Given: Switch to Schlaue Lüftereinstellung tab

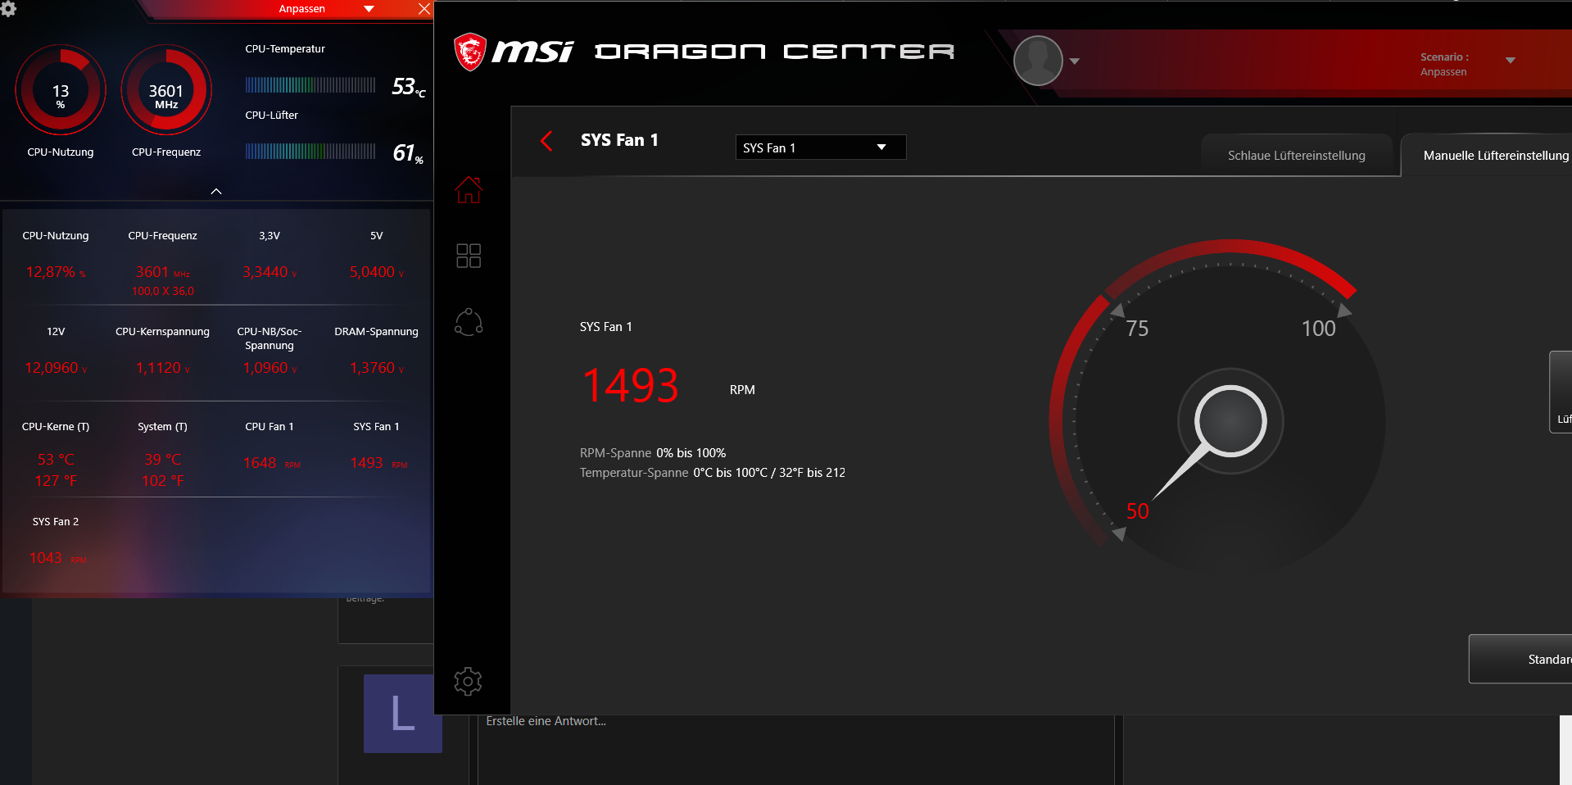Looking at the screenshot, I should click(x=1296, y=156).
